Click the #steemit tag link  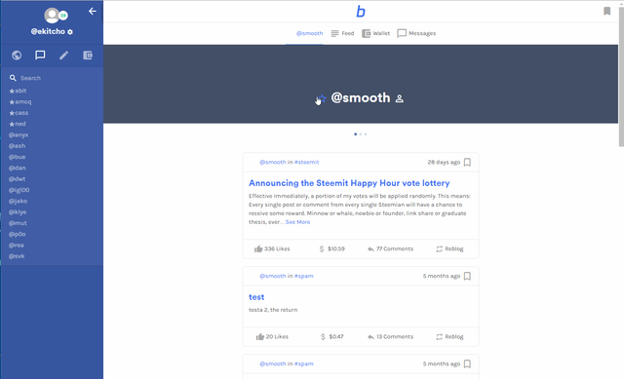pyautogui.click(x=306, y=163)
